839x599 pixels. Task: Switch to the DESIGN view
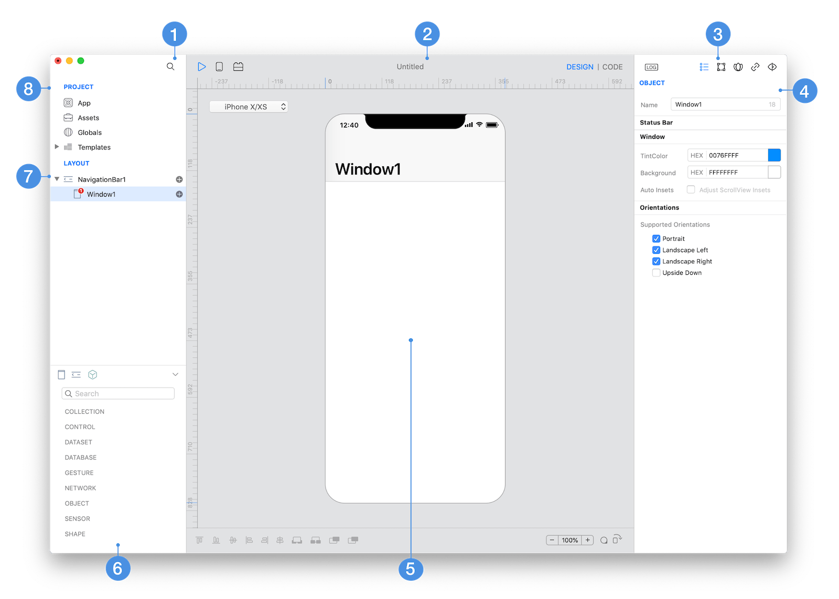(580, 67)
